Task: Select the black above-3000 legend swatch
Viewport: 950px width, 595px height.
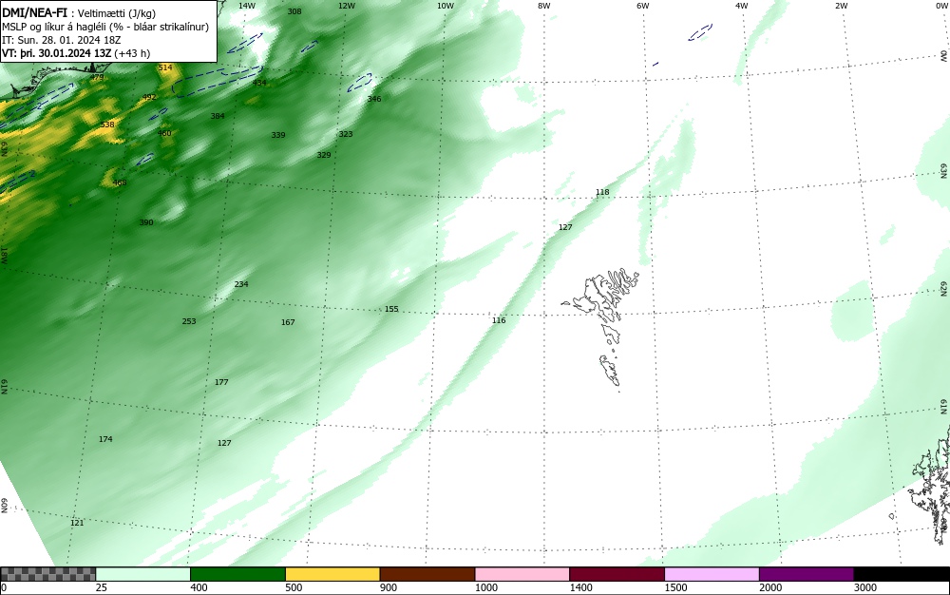Action: 902,574
